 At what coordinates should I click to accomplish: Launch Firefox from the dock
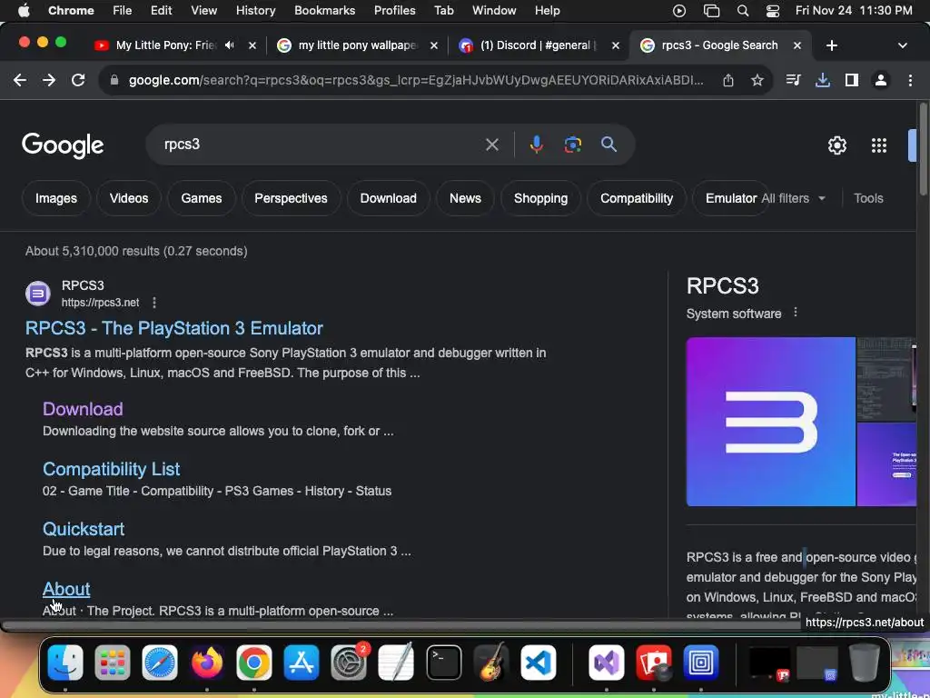(x=207, y=662)
